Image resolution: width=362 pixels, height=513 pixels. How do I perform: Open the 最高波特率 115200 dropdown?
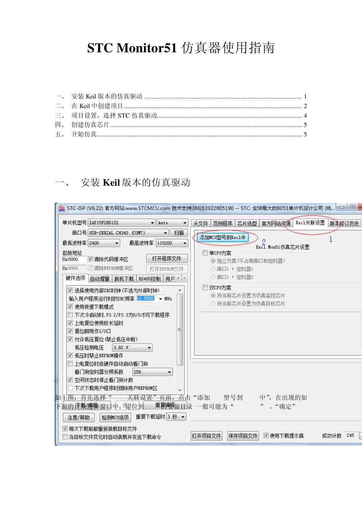pyautogui.click(x=172, y=243)
